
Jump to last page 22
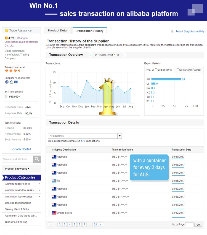point(95,225)
